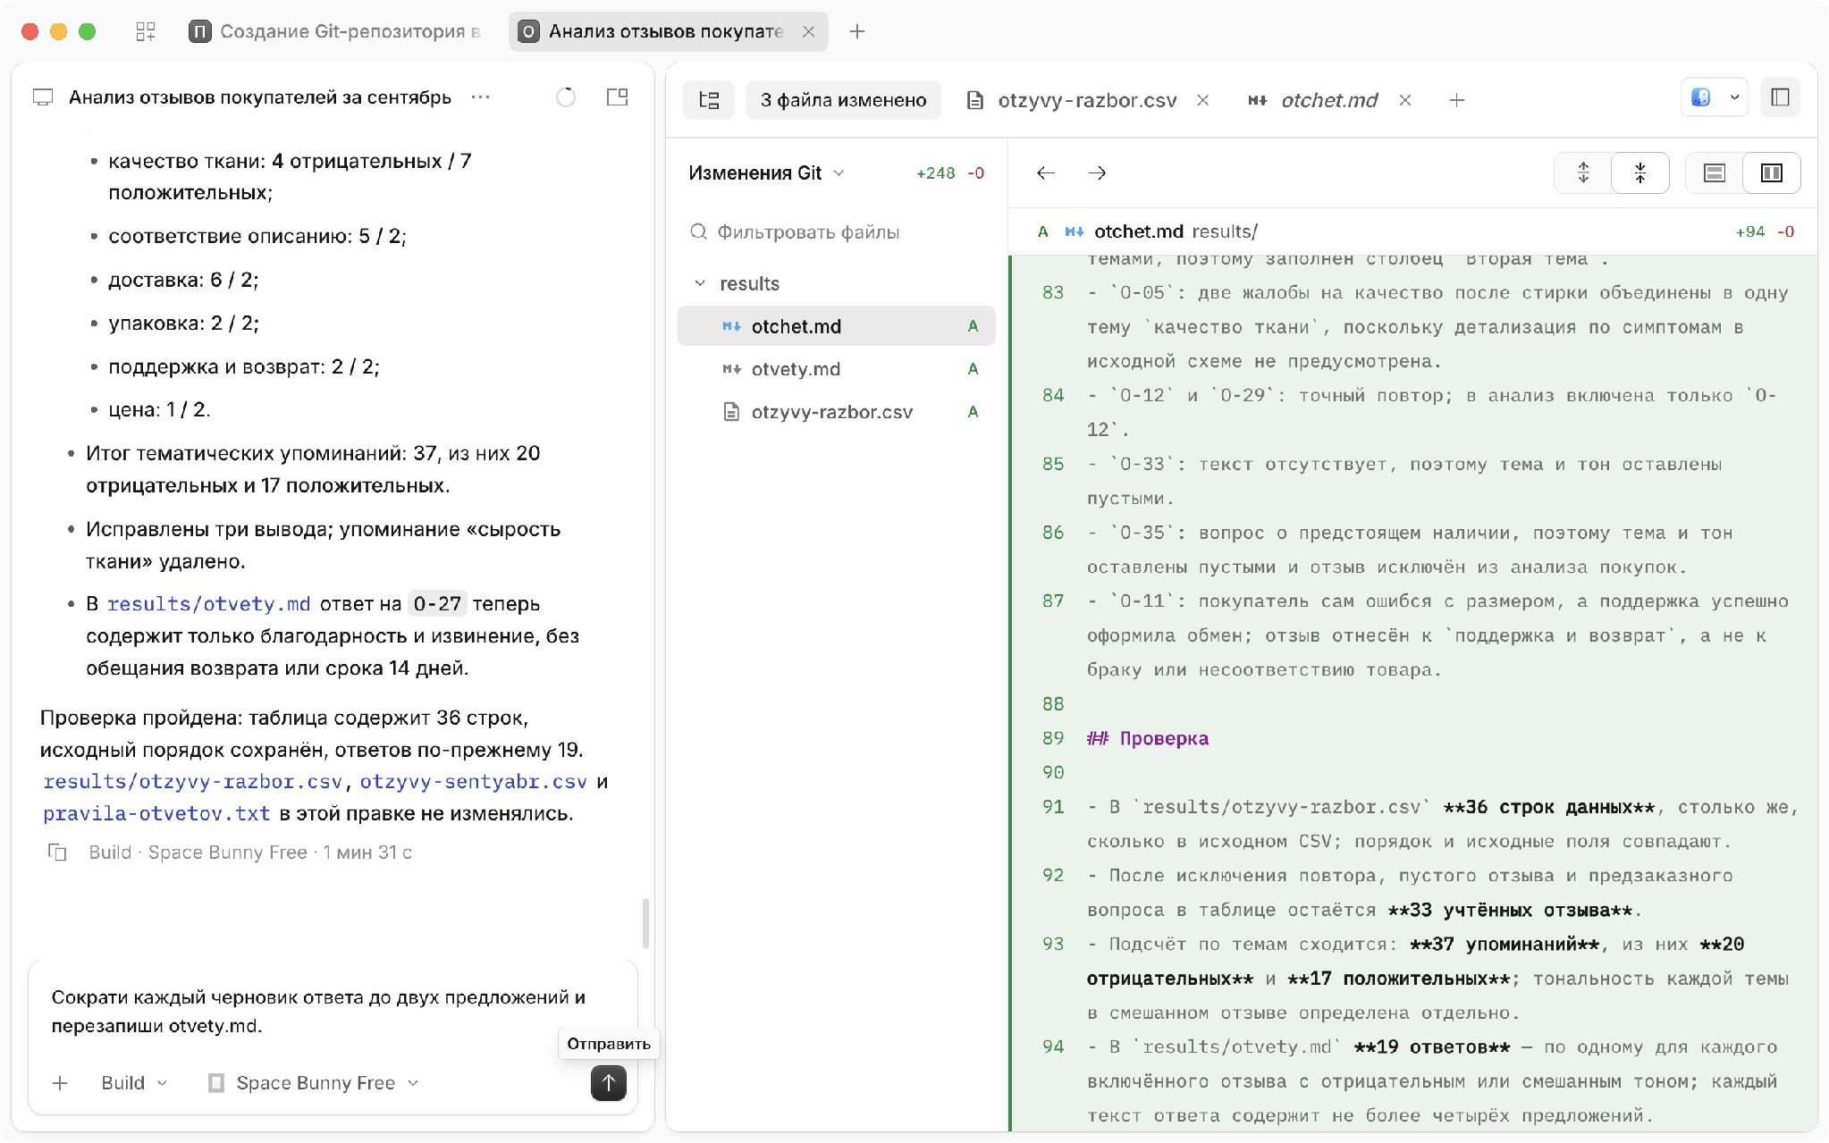Go to next change arrow
Image resolution: width=1829 pixels, height=1143 pixels.
click(x=1097, y=173)
